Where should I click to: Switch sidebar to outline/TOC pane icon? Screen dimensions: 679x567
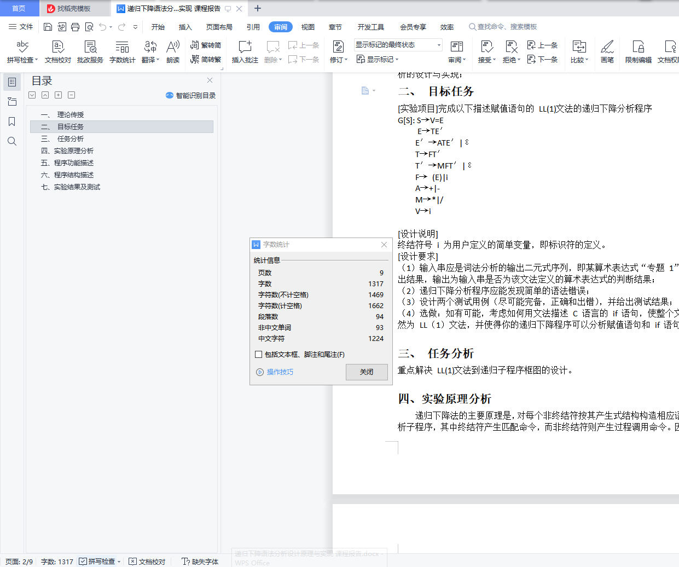pyautogui.click(x=12, y=82)
